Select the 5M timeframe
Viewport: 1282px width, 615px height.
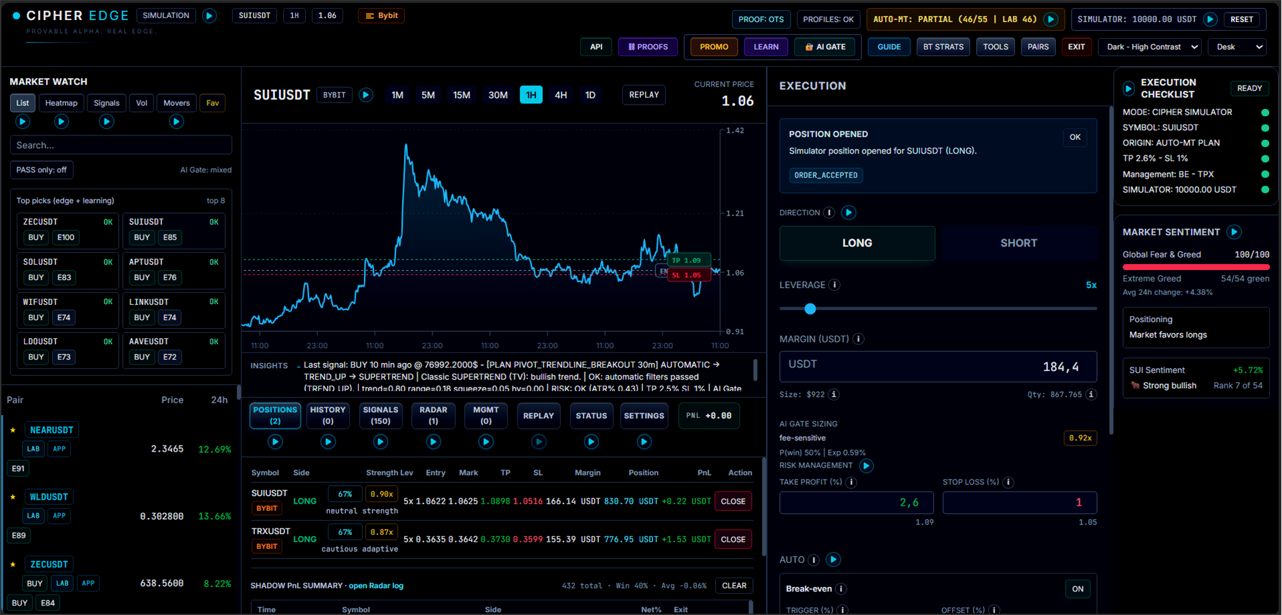pos(428,95)
